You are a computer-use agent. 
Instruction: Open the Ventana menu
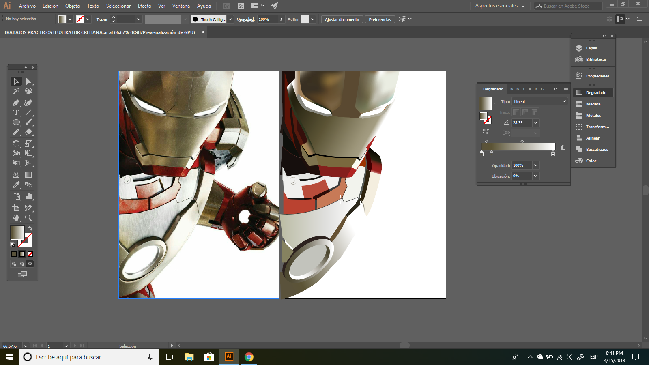[181, 6]
